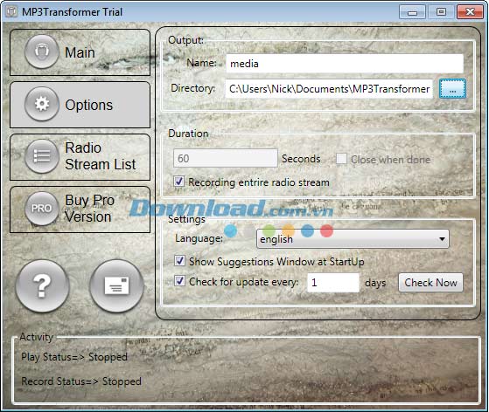Click the Record Status Stopped text
The height and width of the screenshot is (412, 489).
coord(81,381)
